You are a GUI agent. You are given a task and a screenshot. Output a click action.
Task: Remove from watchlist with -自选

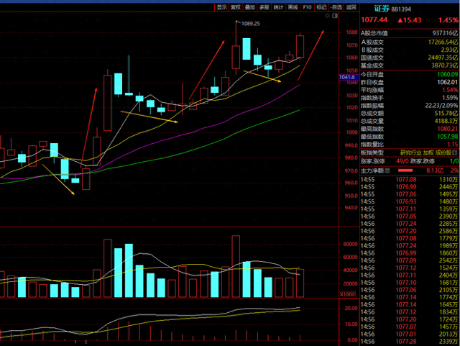(336, 7)
